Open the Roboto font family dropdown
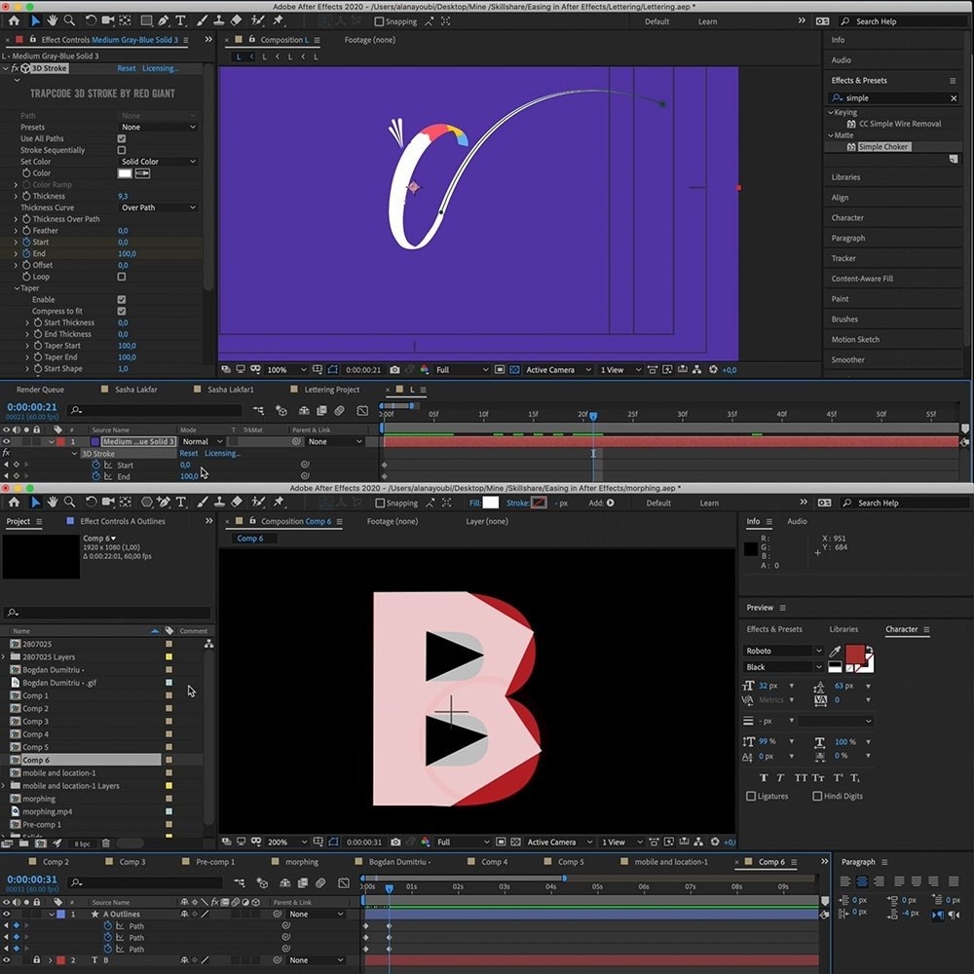 point(783,651)
